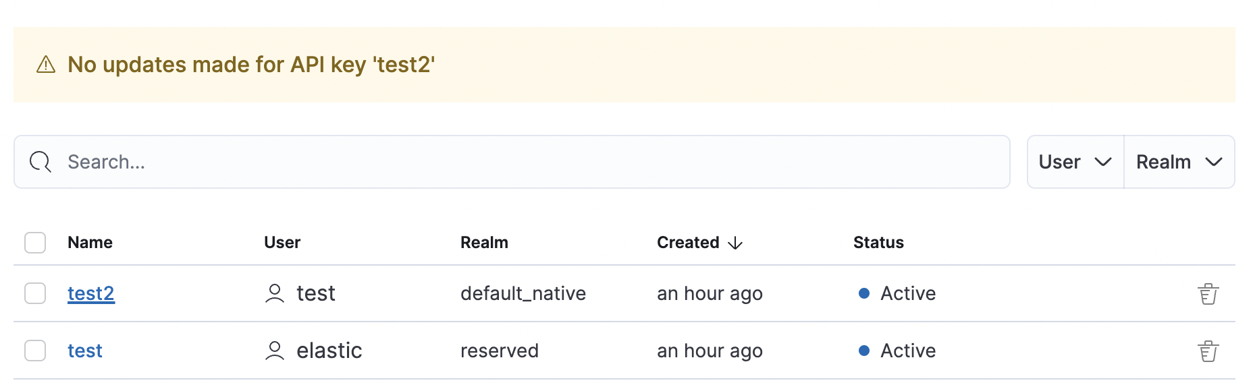
Task: Click the Active status dot for test2
Action: pos(863,293)
